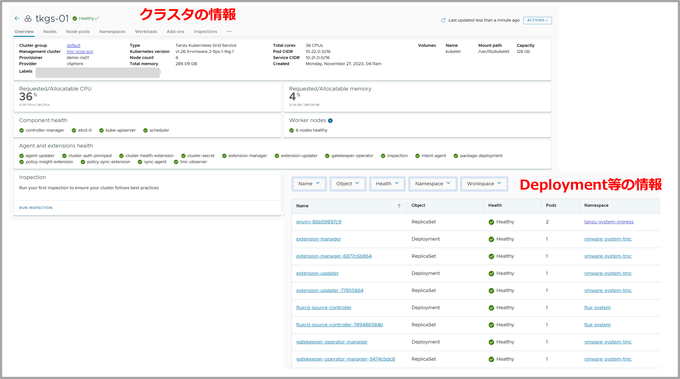Expand the Object filter dropdown
The image size is (680, 379).
click(x=347, y=184)
